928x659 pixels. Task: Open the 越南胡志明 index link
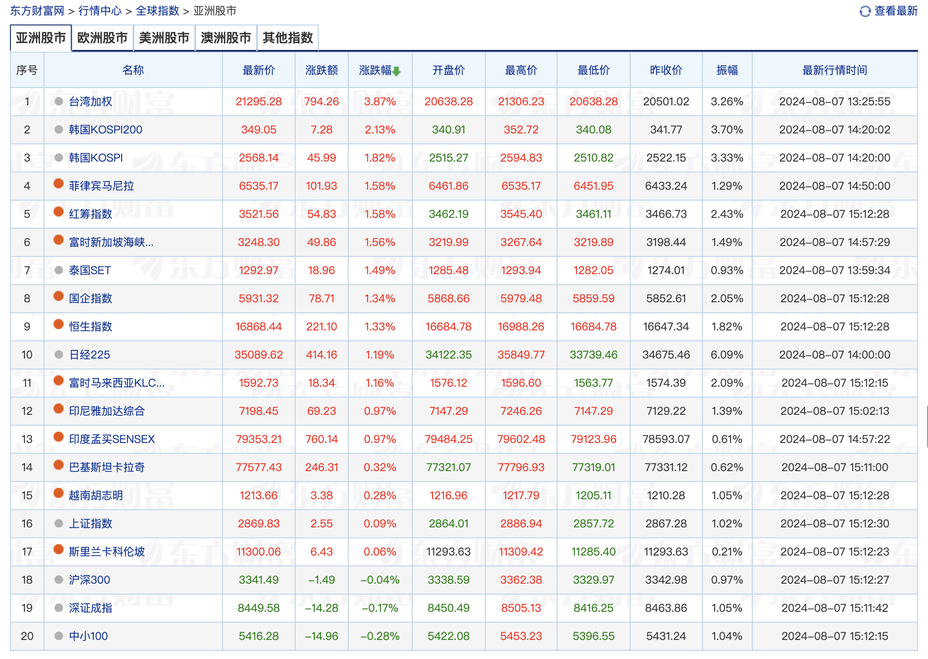tap(96, 496)
